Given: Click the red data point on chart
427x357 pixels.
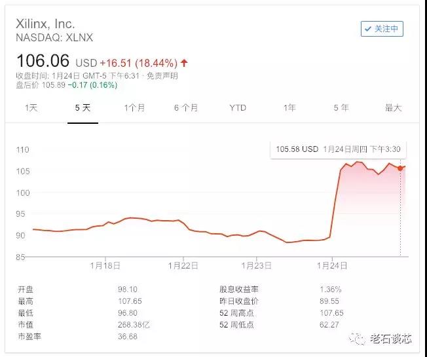Looking at the screenshot, I should tap(400, 168).
